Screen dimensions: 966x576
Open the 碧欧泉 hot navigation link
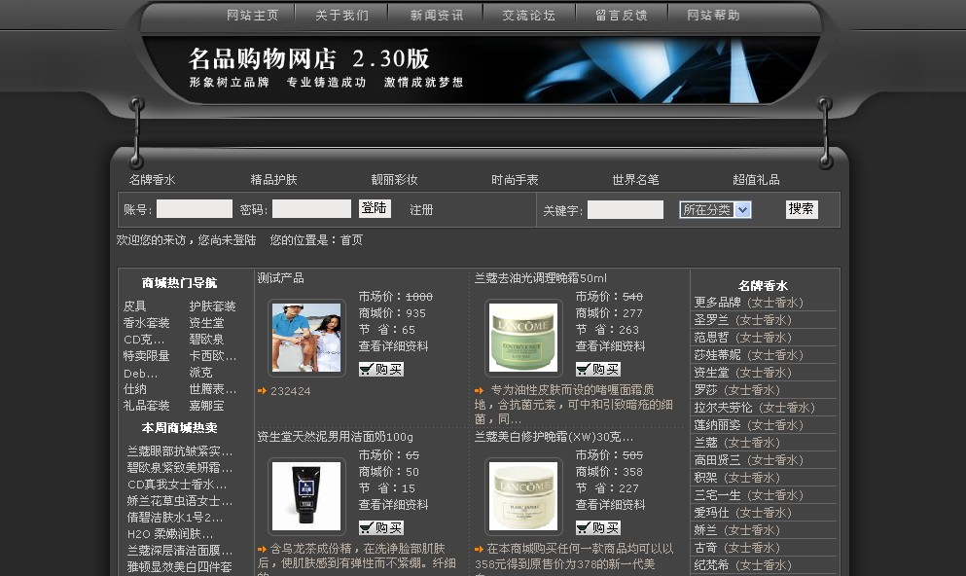point(206,340)
